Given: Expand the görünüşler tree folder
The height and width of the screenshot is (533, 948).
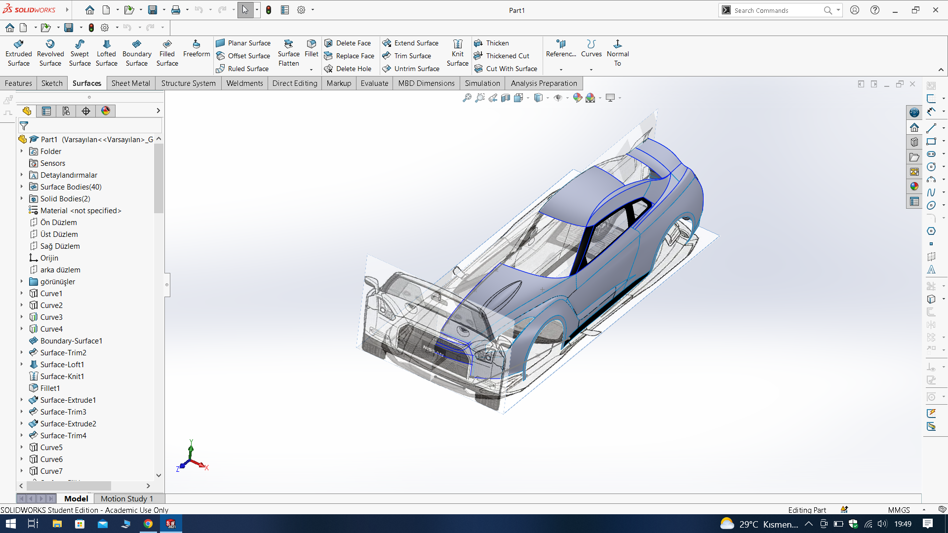Looking at the screenshot, I should coord(22,281).
